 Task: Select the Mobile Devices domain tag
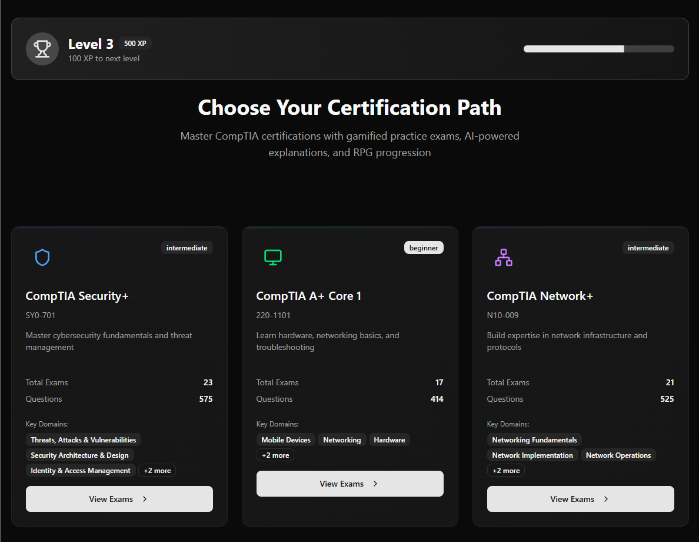pyautogui.click(x=286, y=440)
